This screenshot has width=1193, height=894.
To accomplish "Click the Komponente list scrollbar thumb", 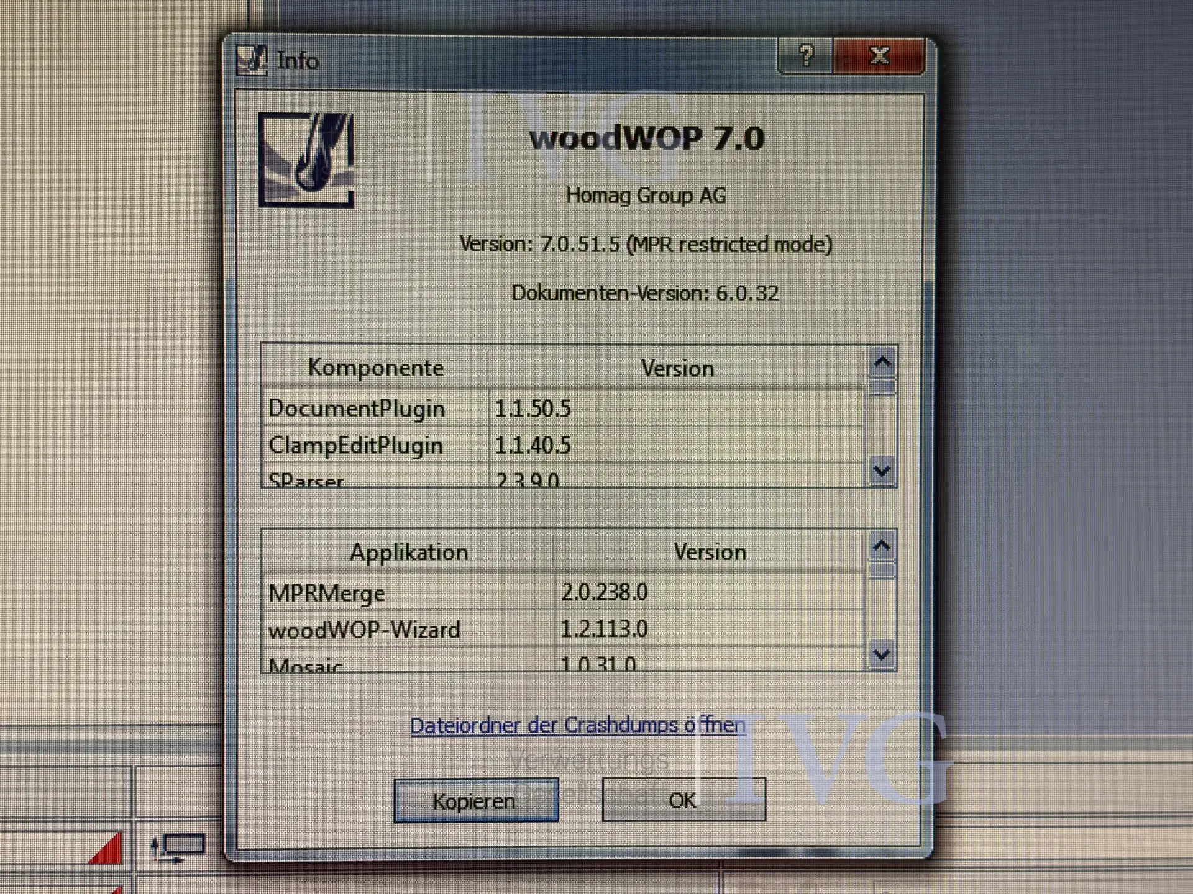I will point(882,386).
